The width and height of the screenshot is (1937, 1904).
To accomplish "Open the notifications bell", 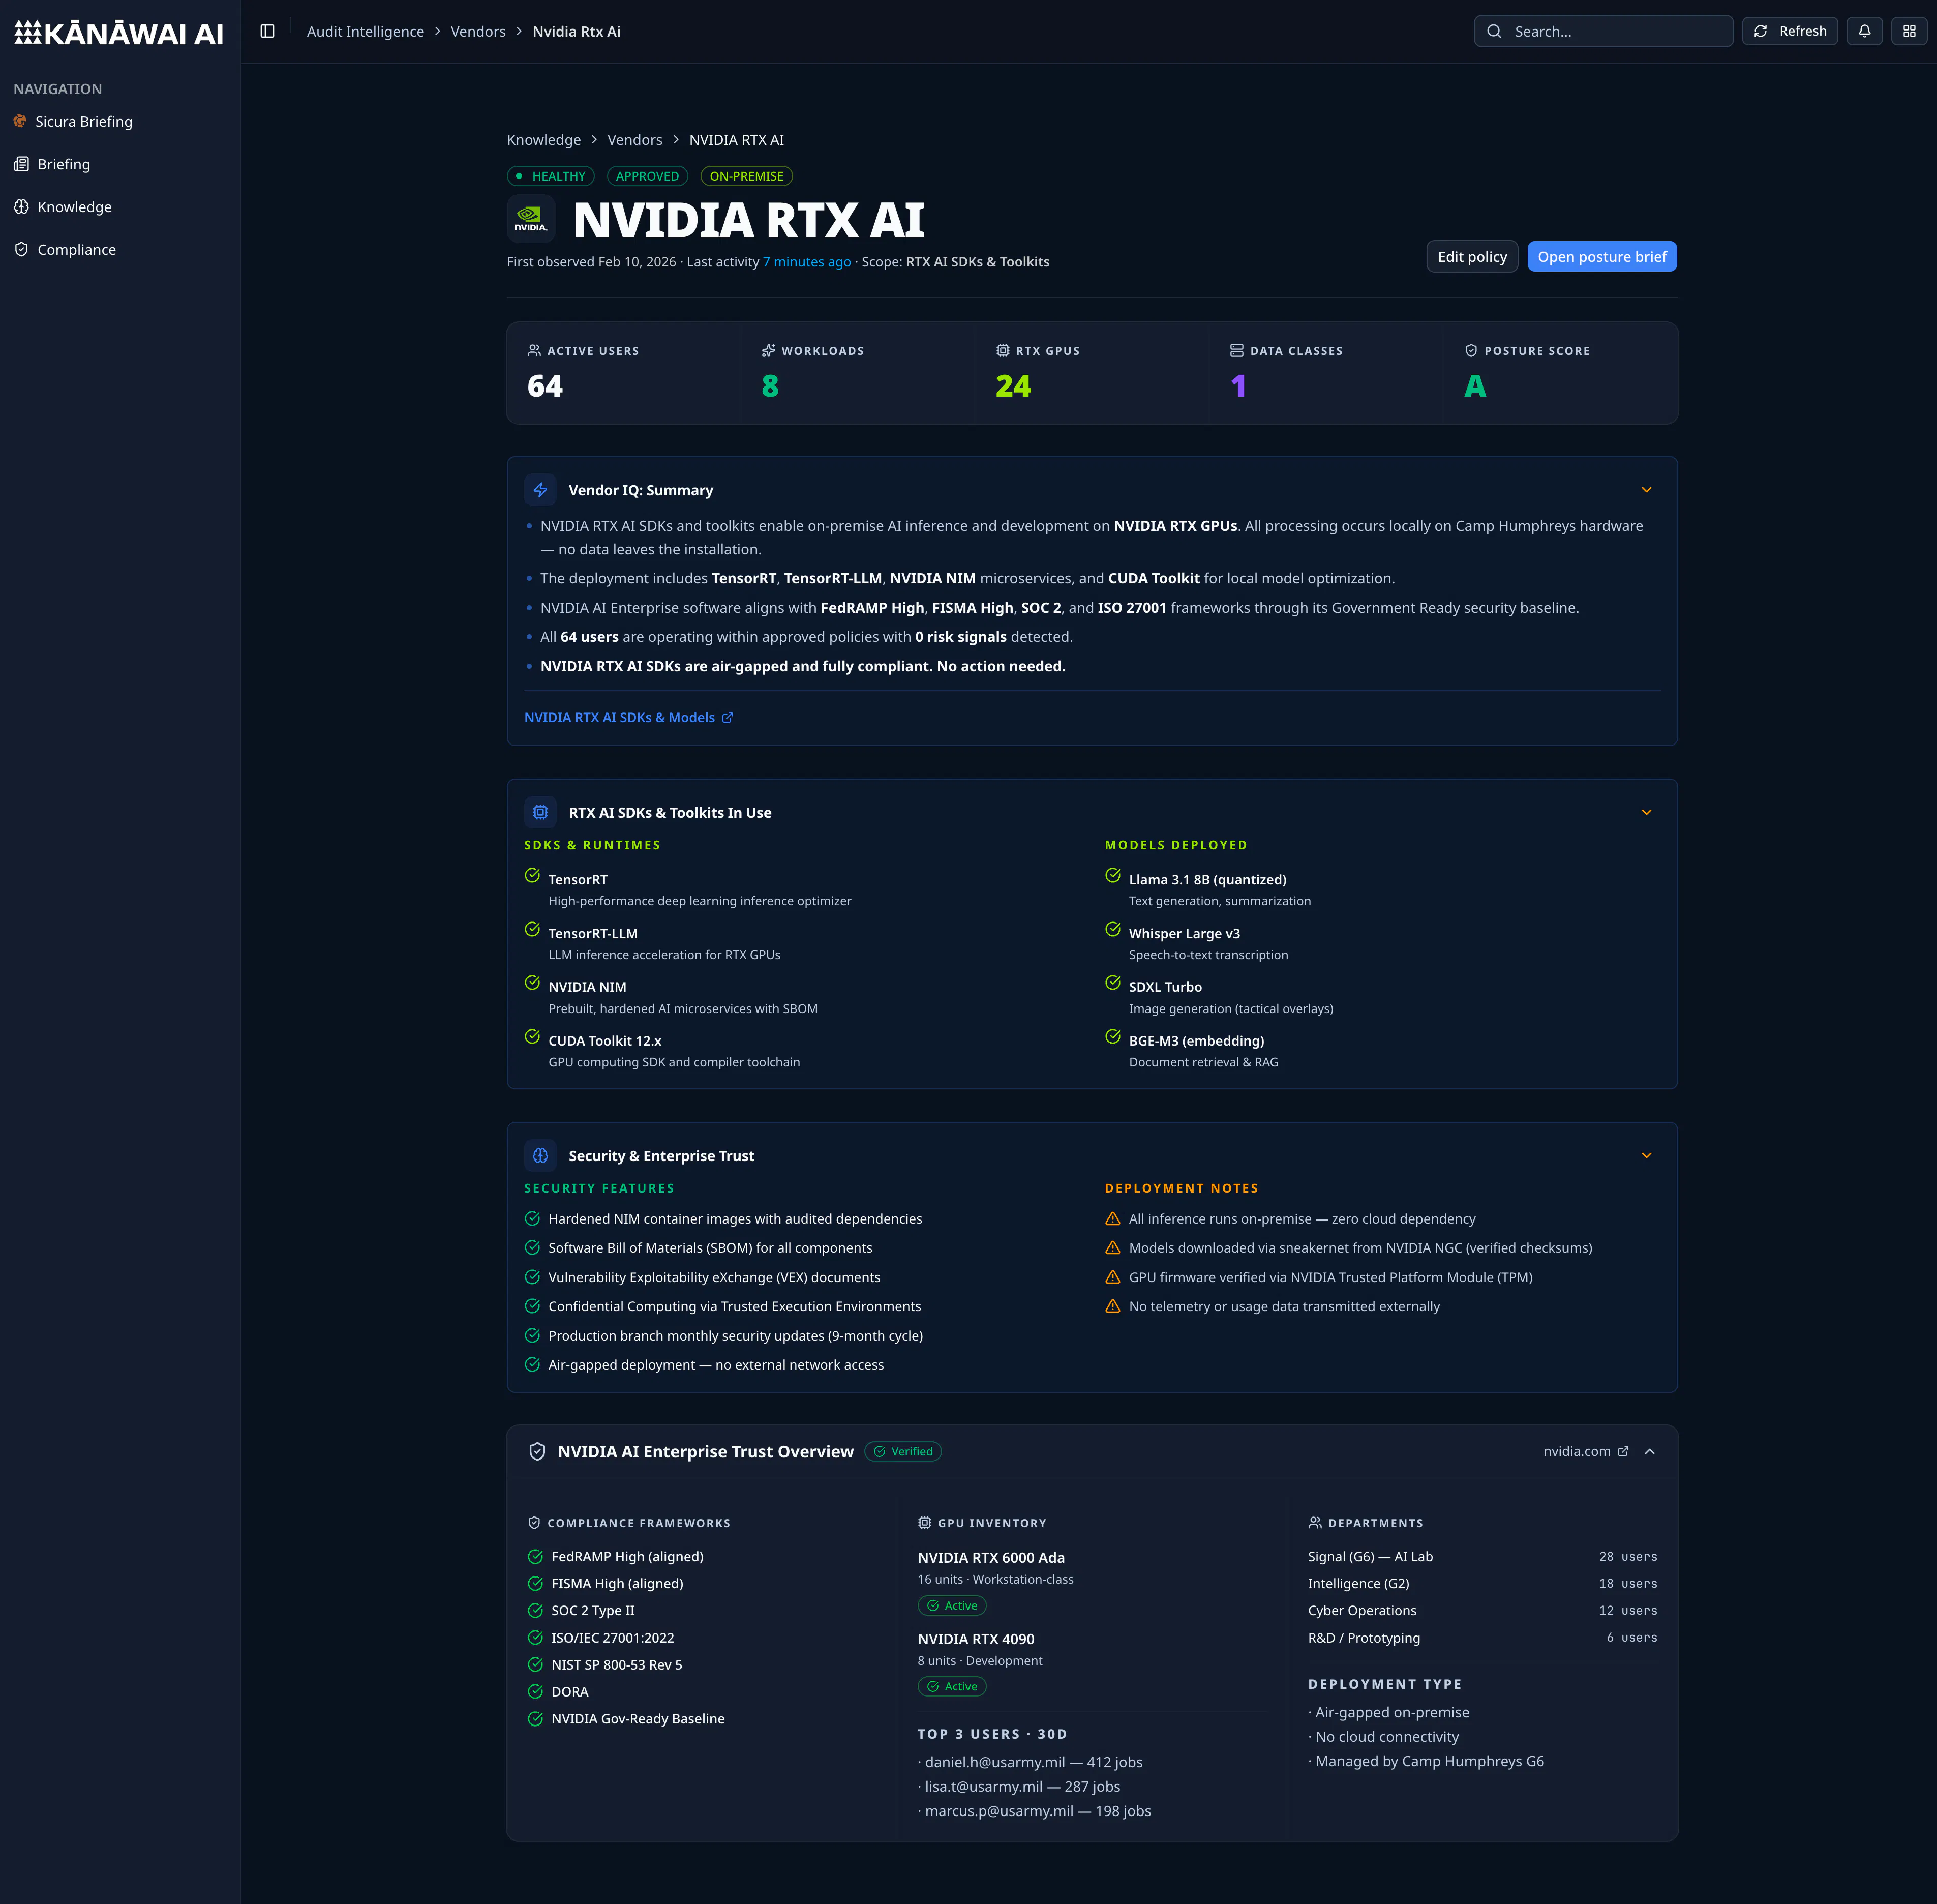I will point(1864,31).
